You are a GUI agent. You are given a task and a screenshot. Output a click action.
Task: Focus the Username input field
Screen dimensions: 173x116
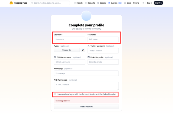(69, 39)
